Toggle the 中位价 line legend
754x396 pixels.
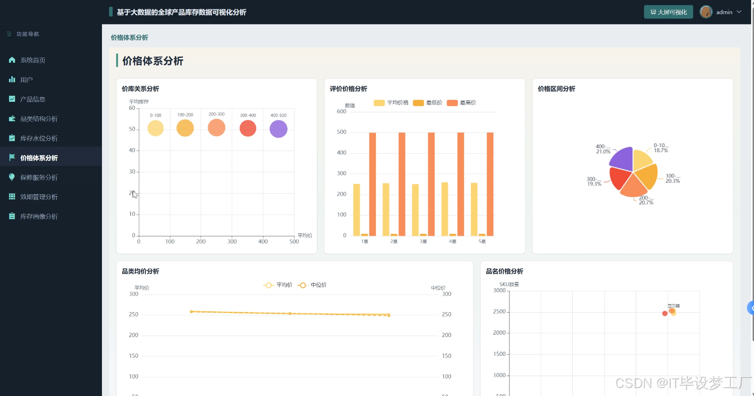[x=312, y=285]
